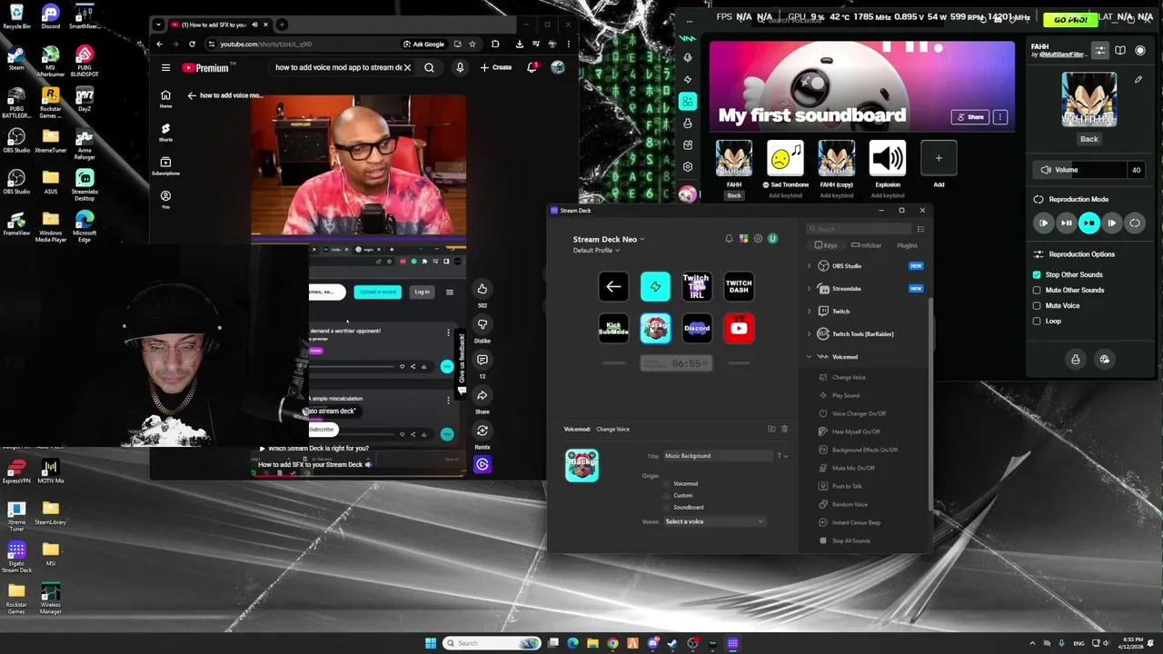Image resolution: width=1163 pixels, height=654 pixels.
Task: Click the lightning bolt icon in Voicemod sidebar
Action: [688, 79]
